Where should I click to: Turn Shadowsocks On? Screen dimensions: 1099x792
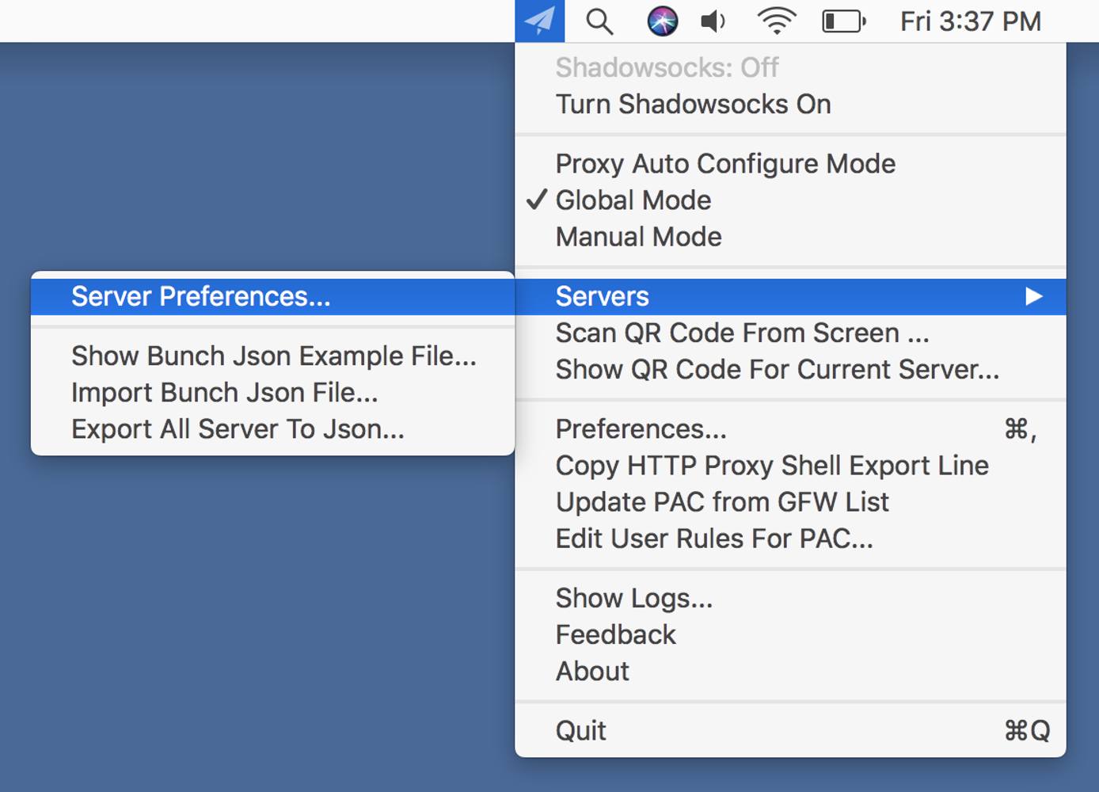[693, 104]
